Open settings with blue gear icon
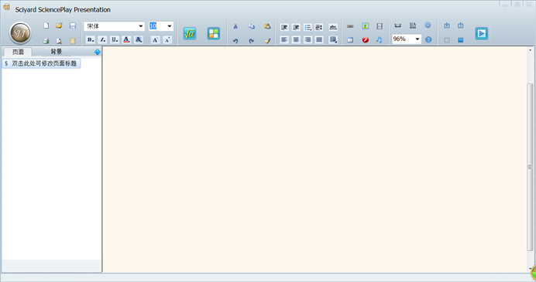 pos(428,25)
